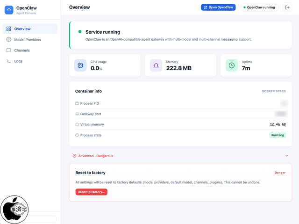Click the logout icon in the top right
The height and width of the screenshot is (224, 299).
tap(287, 7)
